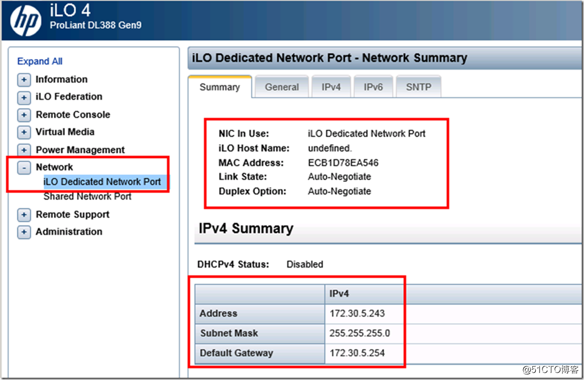The height and width of the screenshot is (380, 584).
Task: Click the Default Gateway value 172.30.5.254
Action: [x=357, y=353]
